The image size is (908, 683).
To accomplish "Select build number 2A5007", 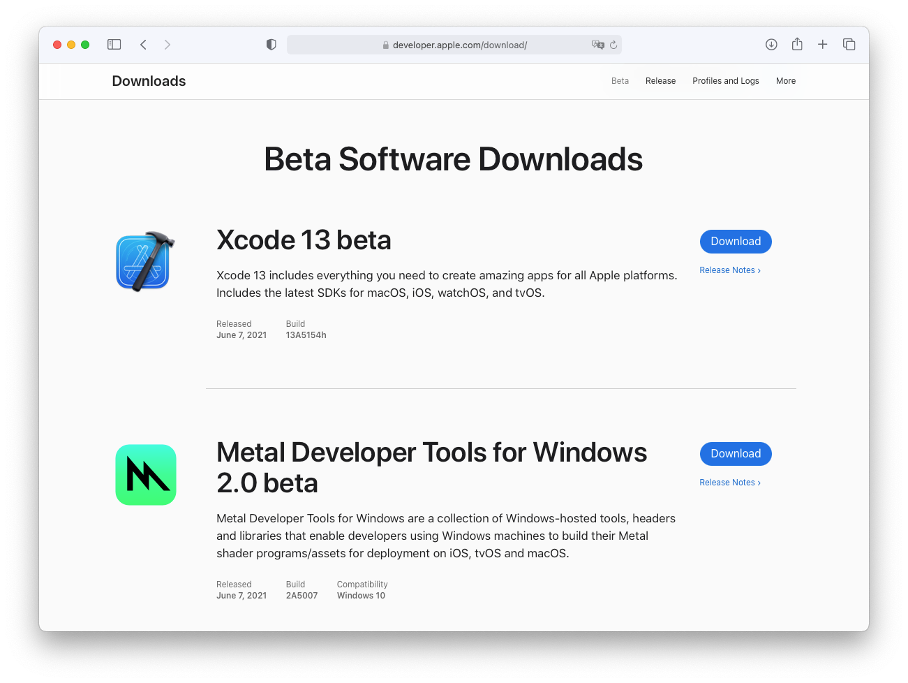I will [302, 596].
